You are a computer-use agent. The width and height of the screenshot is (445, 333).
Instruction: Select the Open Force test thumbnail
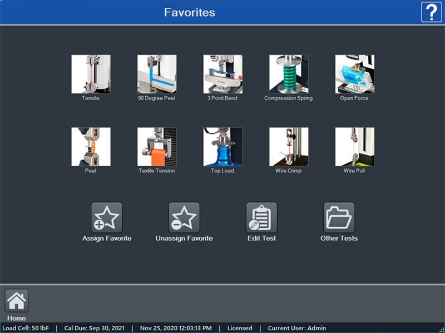point(354,74)
